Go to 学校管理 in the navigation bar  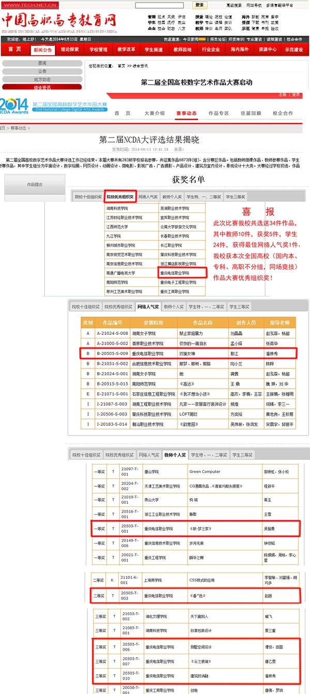[98, 50]
